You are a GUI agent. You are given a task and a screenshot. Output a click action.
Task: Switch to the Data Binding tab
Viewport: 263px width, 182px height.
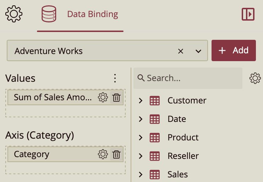[80, 15]
